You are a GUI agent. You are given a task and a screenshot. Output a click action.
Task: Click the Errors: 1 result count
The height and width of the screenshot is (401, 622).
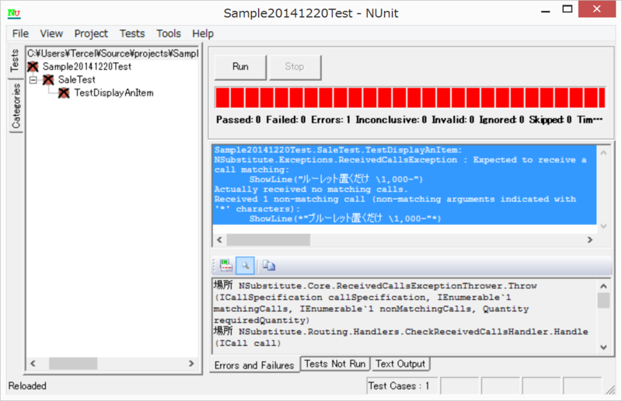330,120
